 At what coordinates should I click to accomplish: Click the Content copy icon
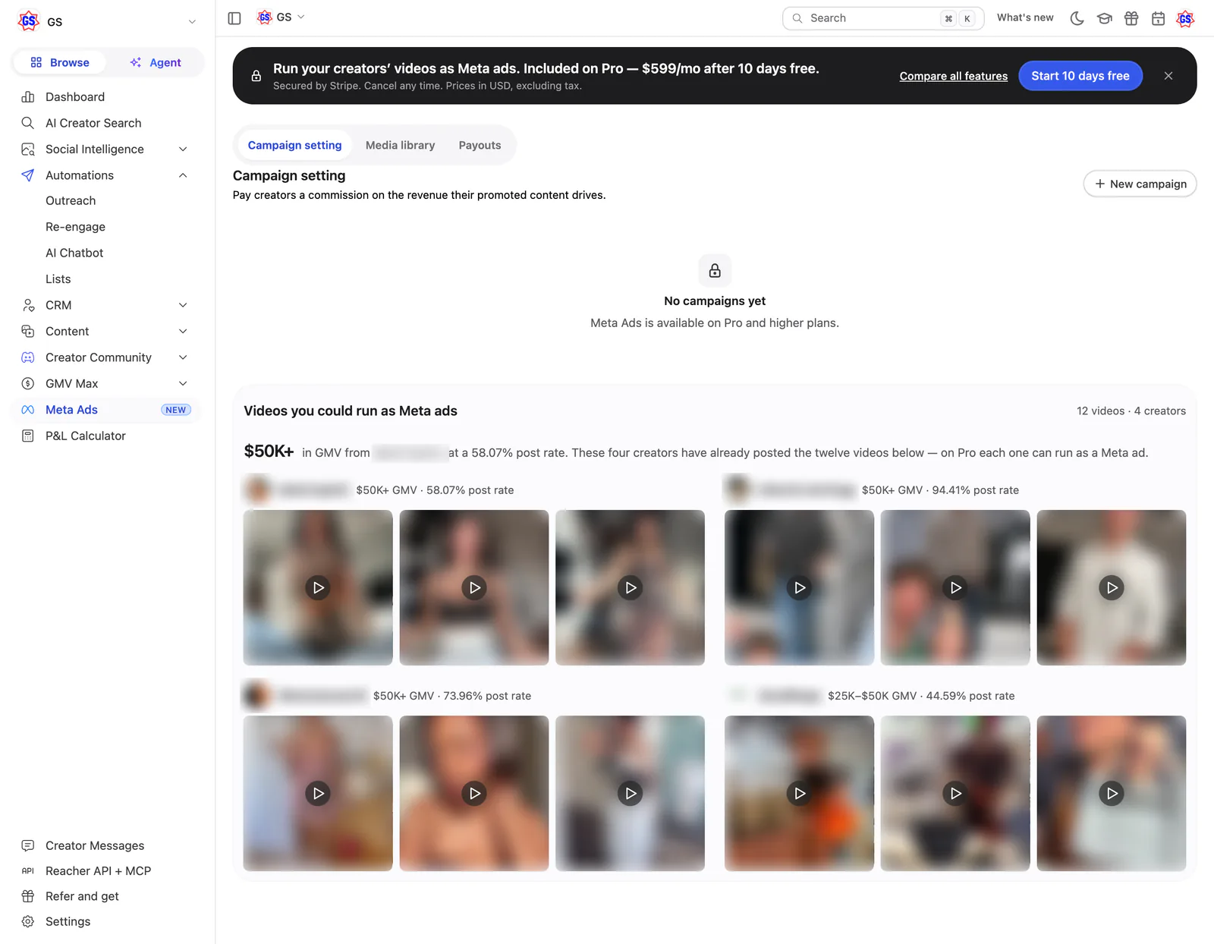click(28, 331)
